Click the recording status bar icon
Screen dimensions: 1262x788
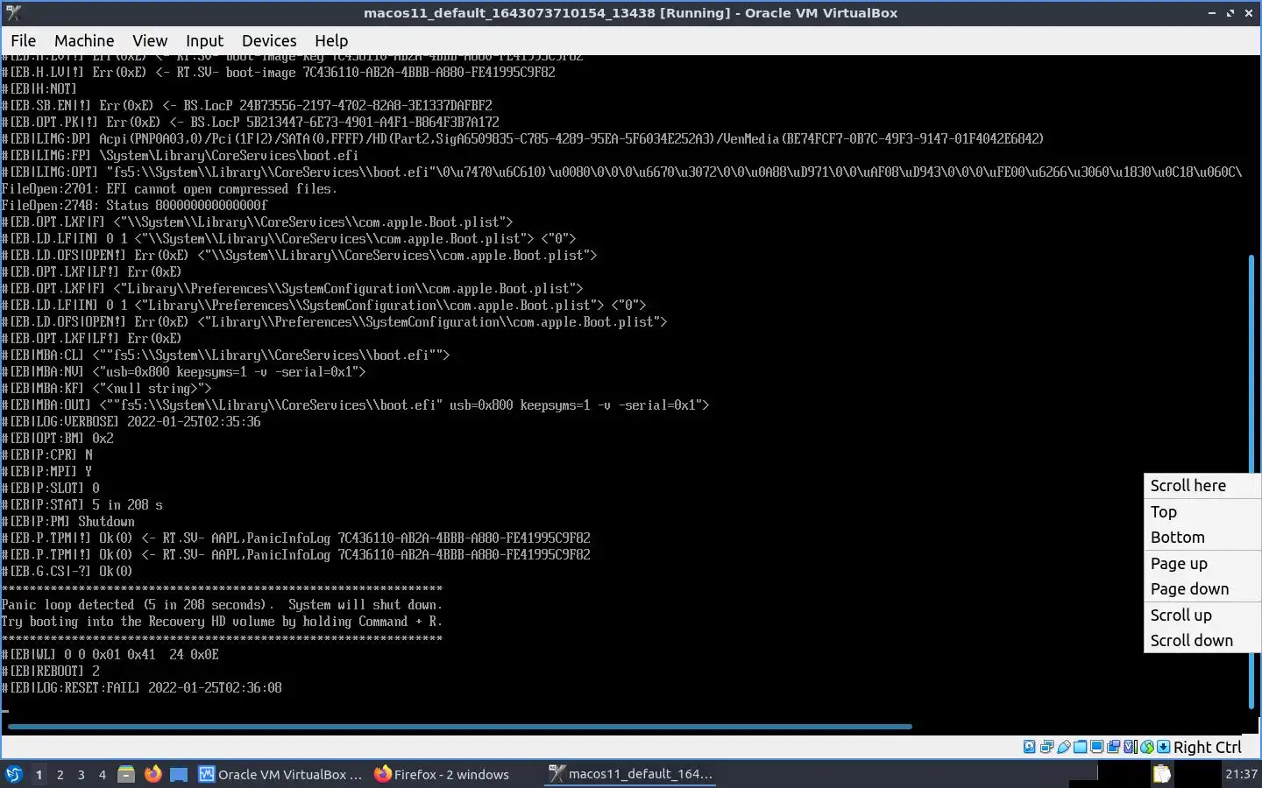click(x=1113, y=747)
